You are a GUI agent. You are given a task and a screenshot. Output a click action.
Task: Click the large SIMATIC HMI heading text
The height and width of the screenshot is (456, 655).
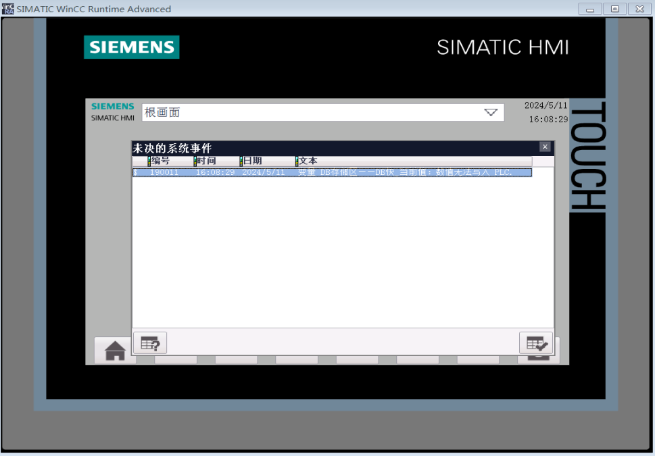502,47
